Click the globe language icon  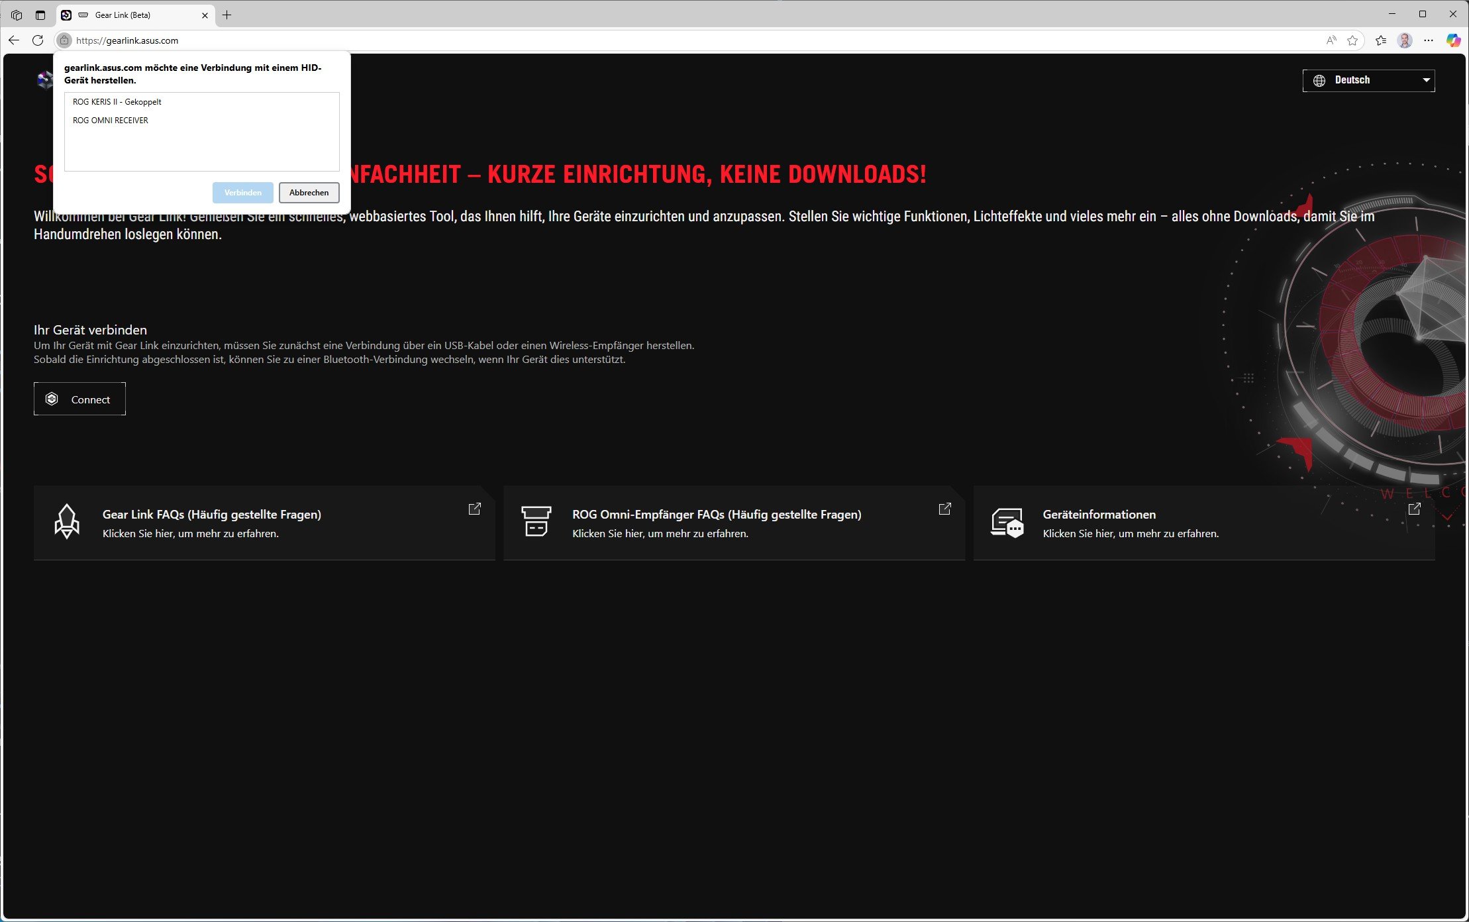[x=1319, y=80]
